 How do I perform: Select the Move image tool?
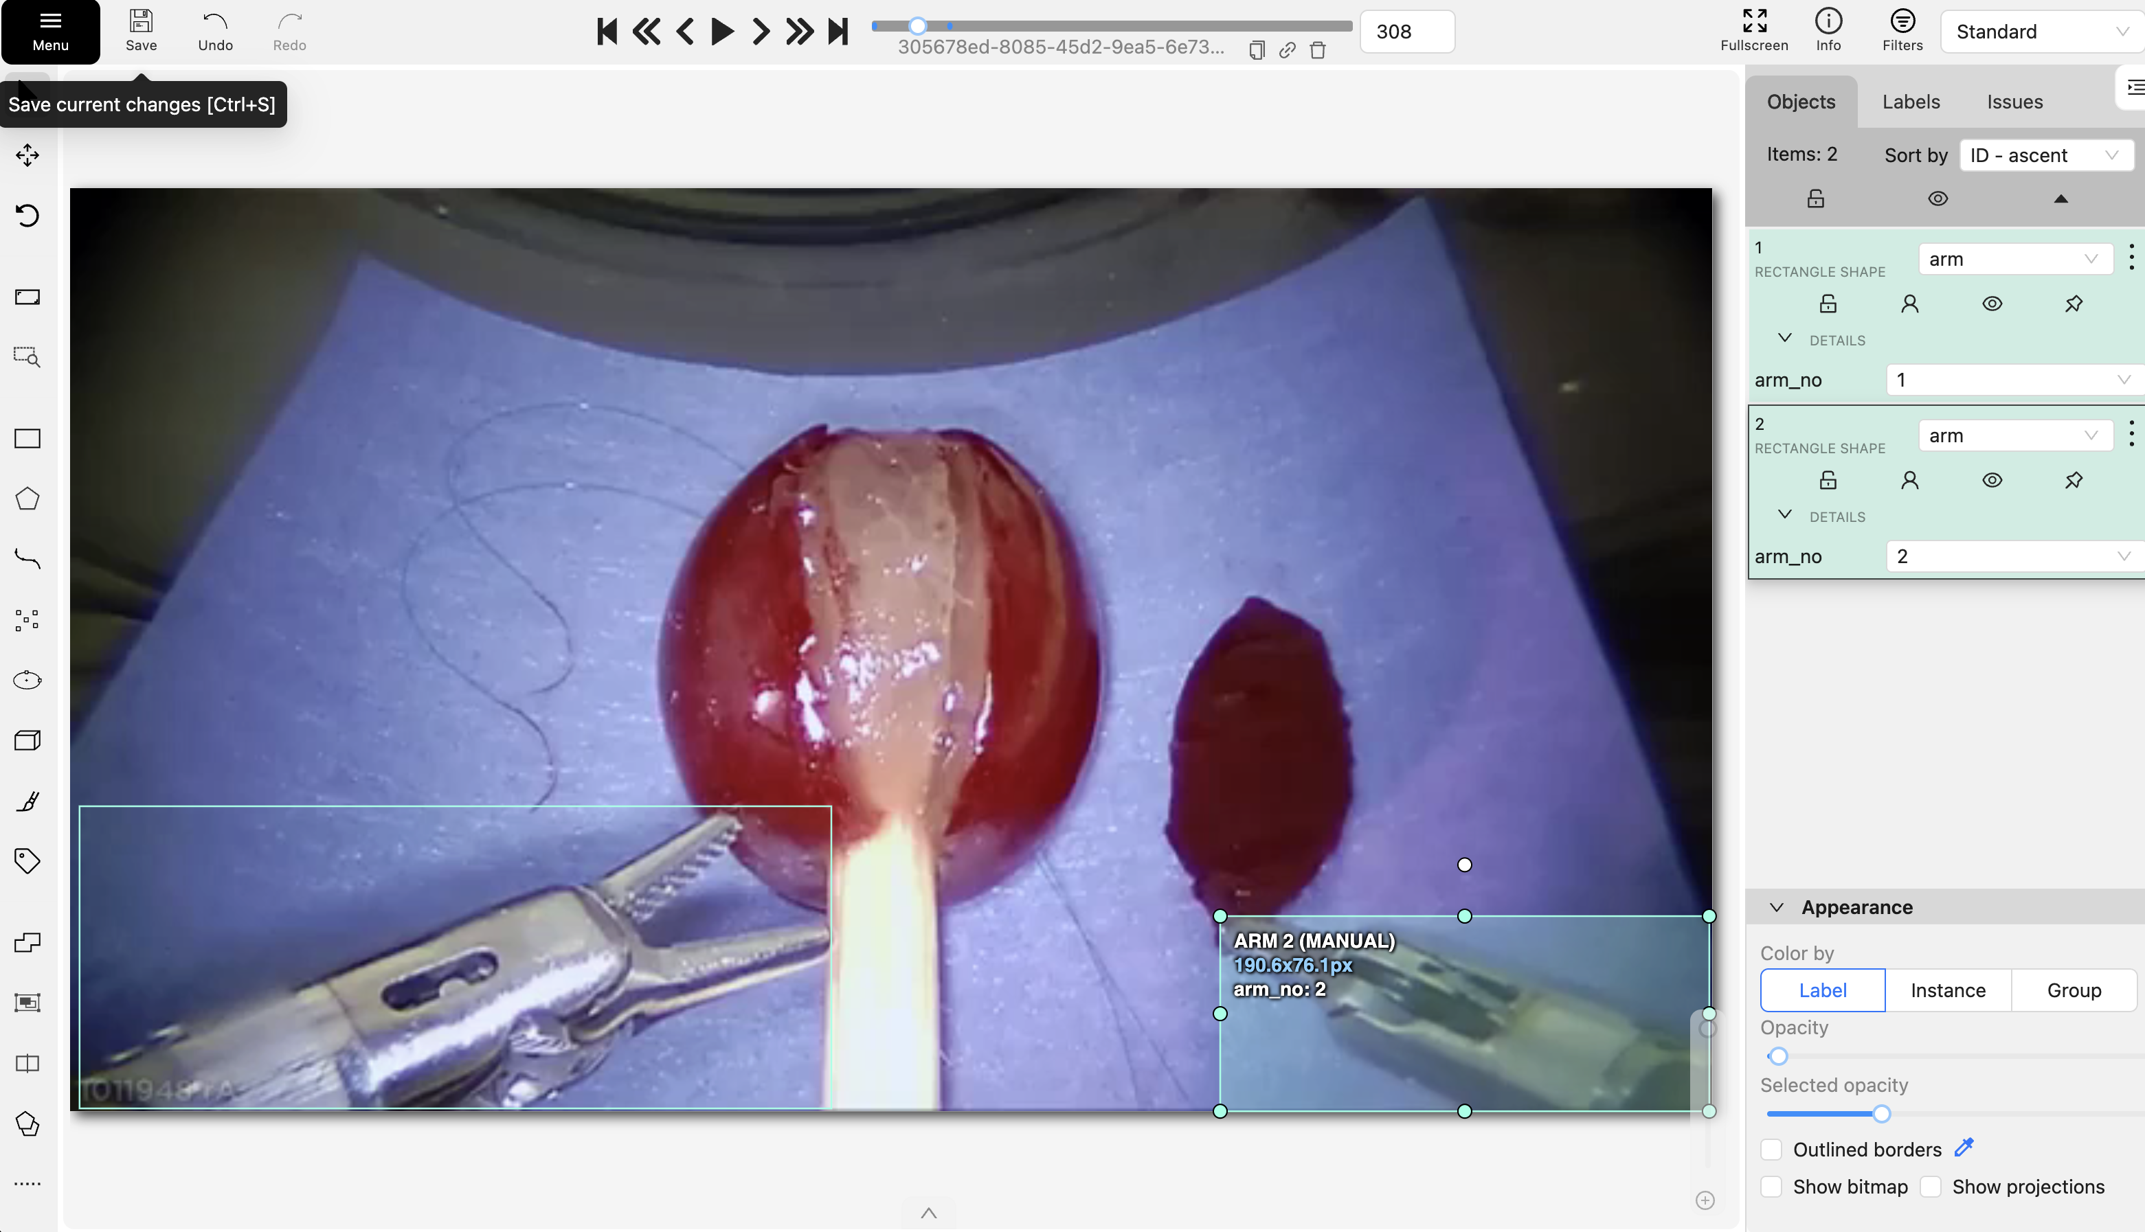pyautogui.click(x=27, y=155)
